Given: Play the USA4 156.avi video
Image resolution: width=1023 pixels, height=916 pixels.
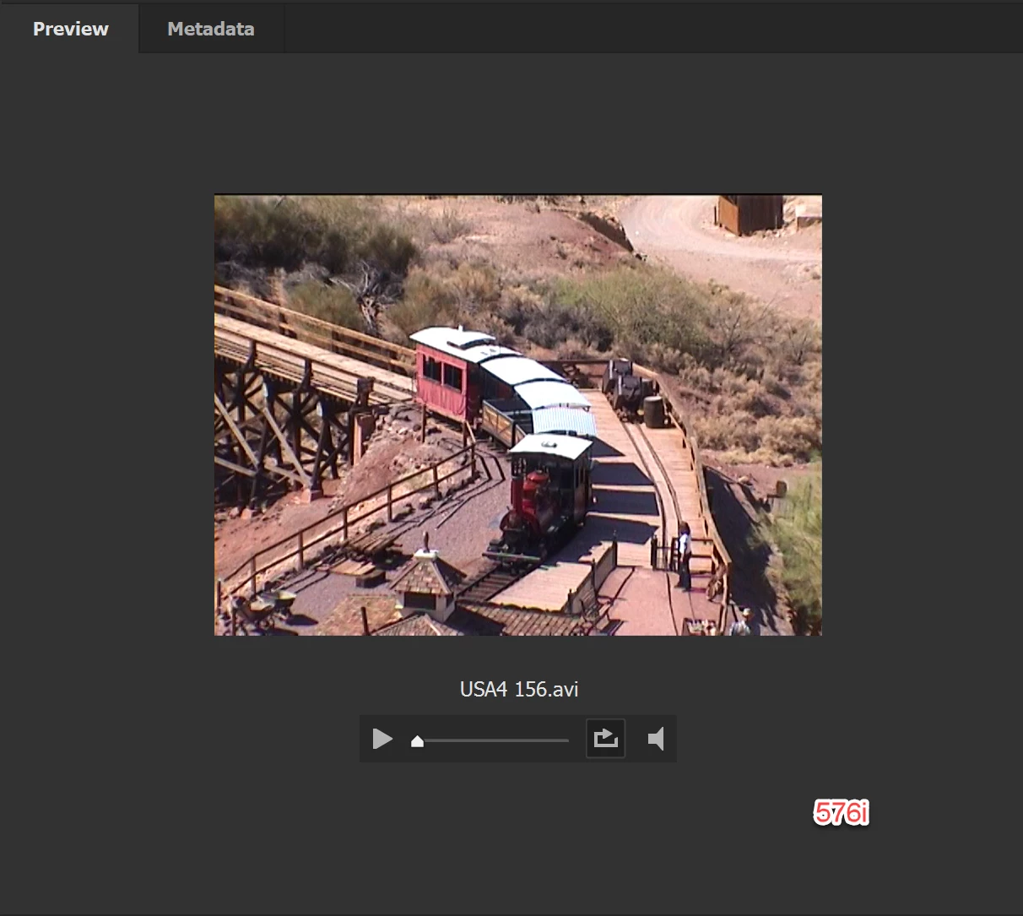Looking at the screenshot, I should [382, 739].
